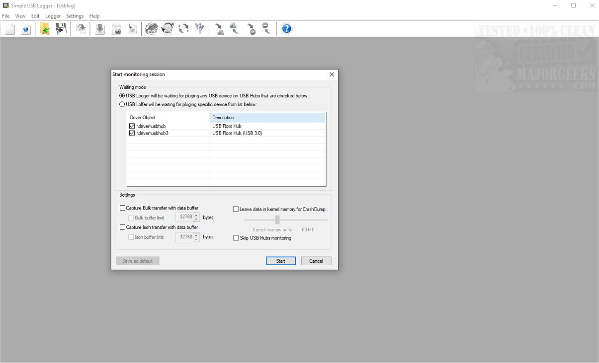Click the funnel filter toolbar icon
Image resolution: width=599 pixels, height=363 pixels.
[200, 29]
